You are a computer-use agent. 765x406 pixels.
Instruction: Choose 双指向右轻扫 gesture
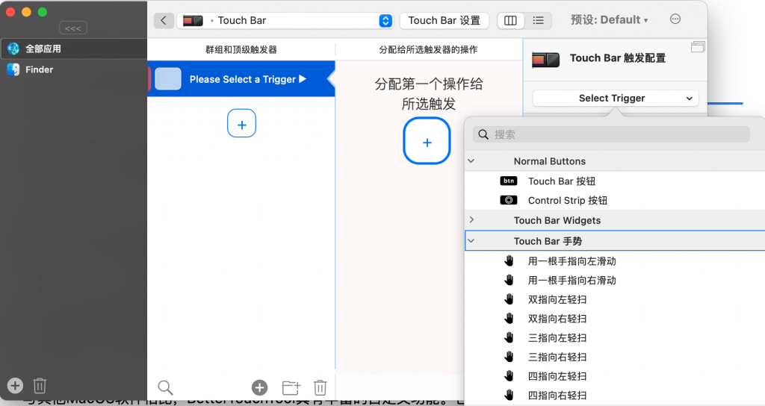tap(557, 319)
